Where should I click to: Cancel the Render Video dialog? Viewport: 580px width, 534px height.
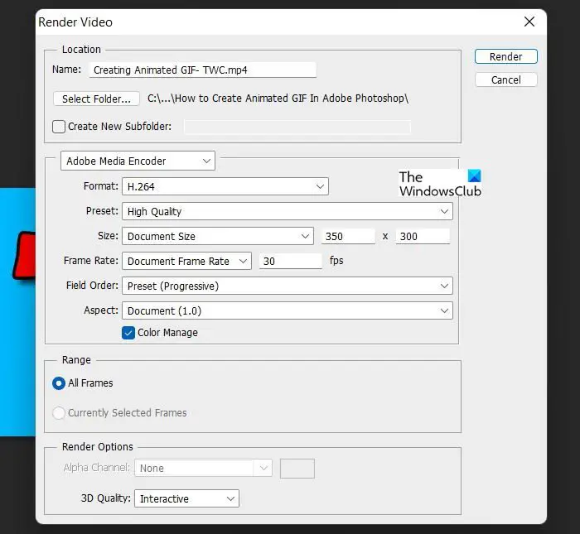(x=505, y=79)
